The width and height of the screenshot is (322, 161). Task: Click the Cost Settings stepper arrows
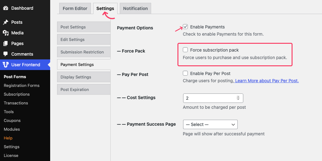click(238, 98)
